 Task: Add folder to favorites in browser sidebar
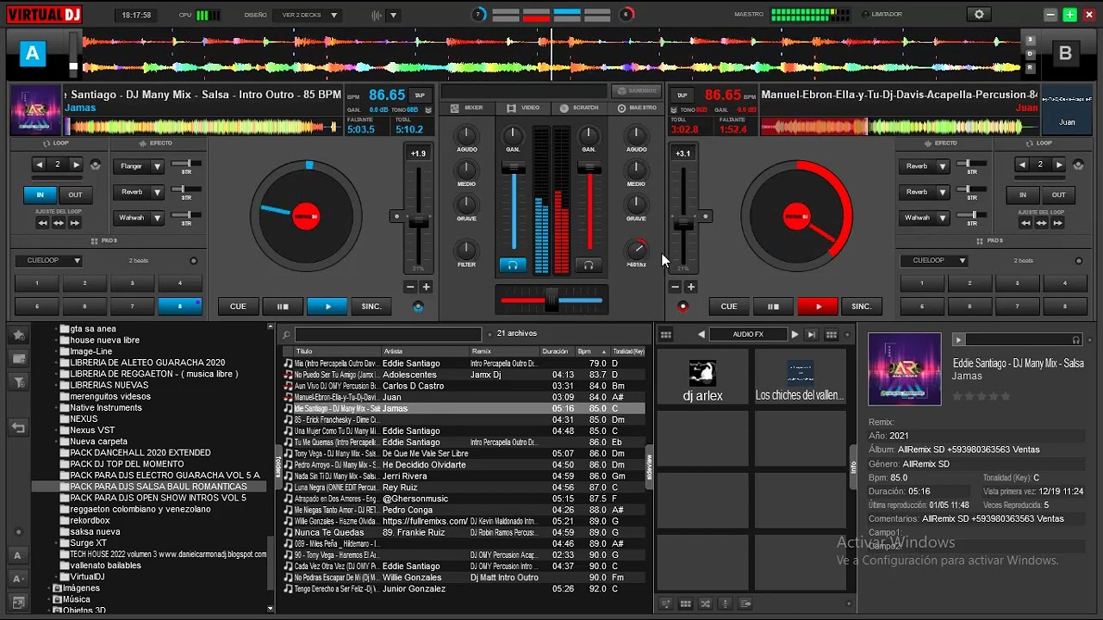pyautogui.click(x=18, y=335)
